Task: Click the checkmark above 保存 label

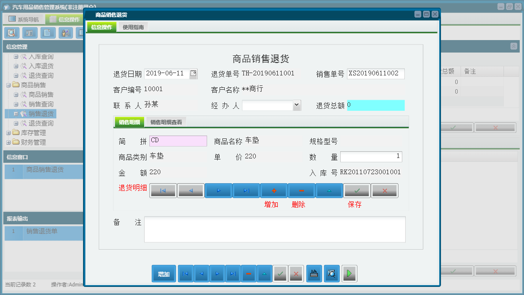Action: [357, 190]
